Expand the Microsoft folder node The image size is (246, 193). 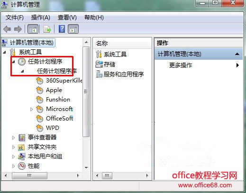tap(31, 109)
